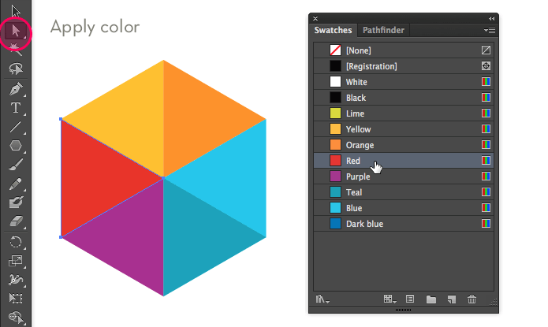The image size is (548, 327).
Task: Choose the Line Segment tool
Action: coord(16,126)
